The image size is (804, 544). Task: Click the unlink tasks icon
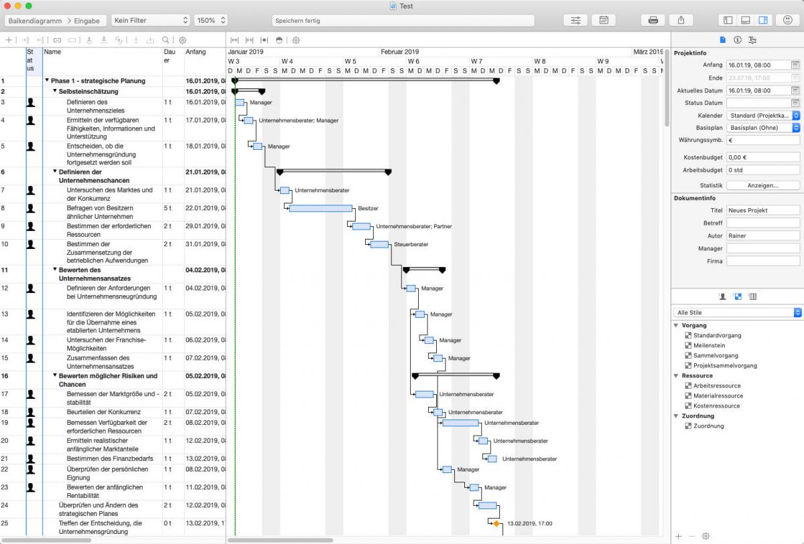72,40
